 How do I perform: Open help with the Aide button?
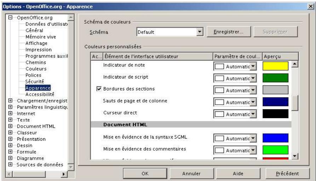238,173
